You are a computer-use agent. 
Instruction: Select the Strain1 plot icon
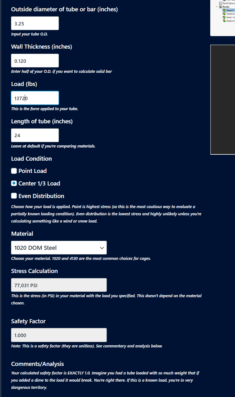point(224,17)
